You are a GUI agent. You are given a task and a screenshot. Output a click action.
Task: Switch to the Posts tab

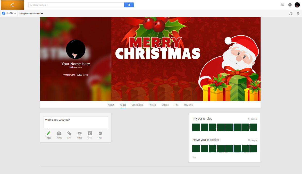click(x=123, y=105)
